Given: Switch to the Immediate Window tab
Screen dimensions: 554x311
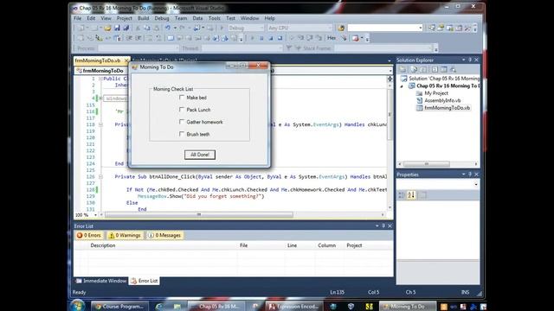Looking at the screenshot, I should 101,281.
